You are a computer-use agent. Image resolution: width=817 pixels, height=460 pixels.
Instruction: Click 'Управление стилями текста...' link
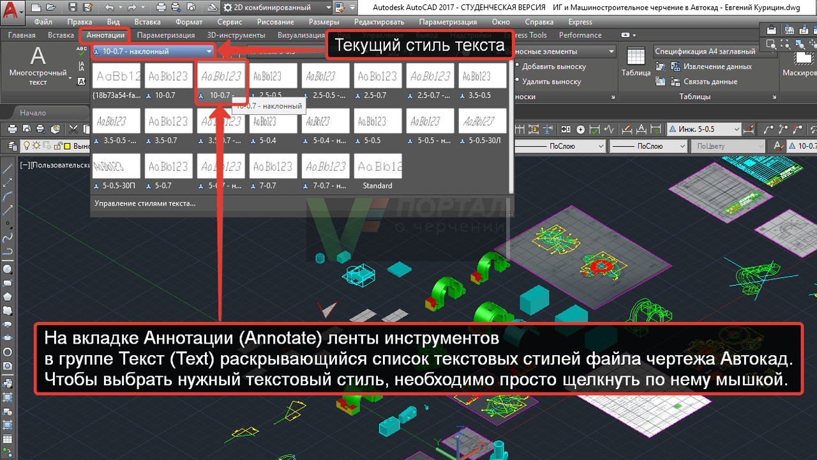[145, 203]
